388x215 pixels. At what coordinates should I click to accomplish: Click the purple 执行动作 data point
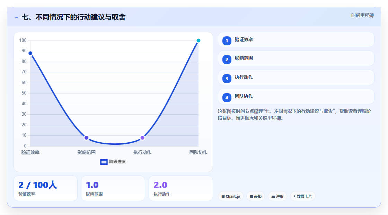(x=142, y=138)
